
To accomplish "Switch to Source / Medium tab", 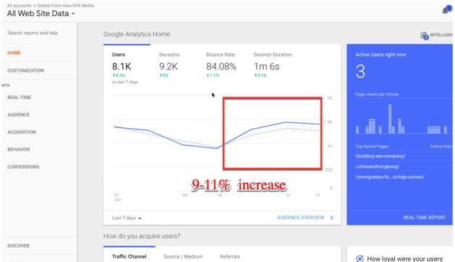I will coord(183,256).
